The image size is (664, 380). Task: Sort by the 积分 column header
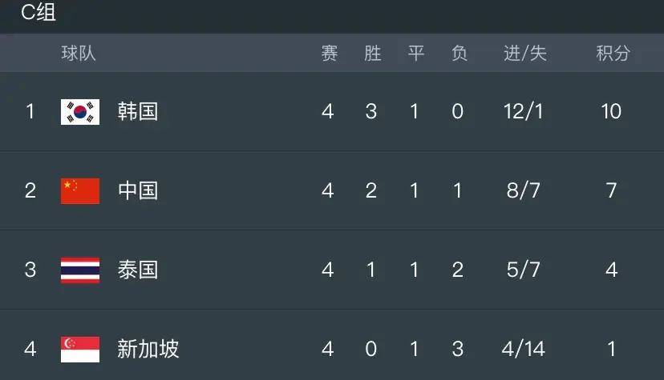[613, 53]
